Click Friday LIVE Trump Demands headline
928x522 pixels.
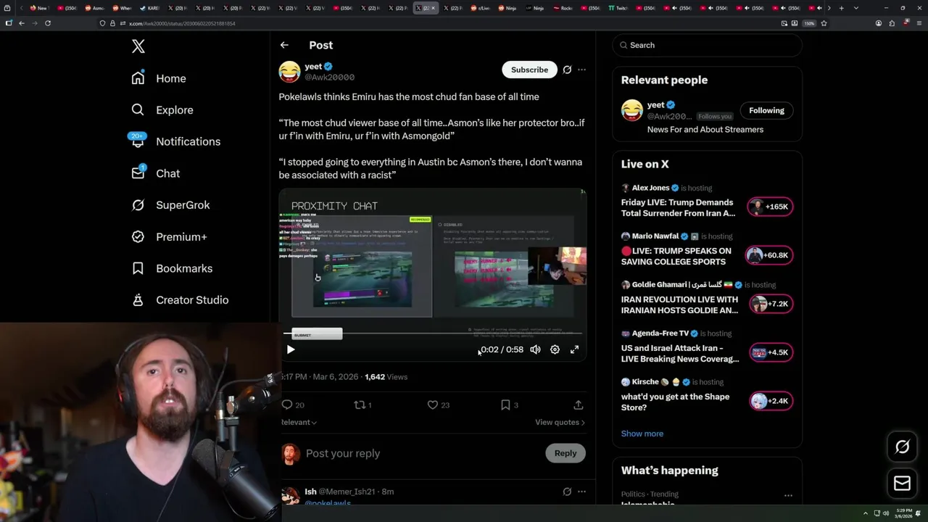[x=678, y=208]
